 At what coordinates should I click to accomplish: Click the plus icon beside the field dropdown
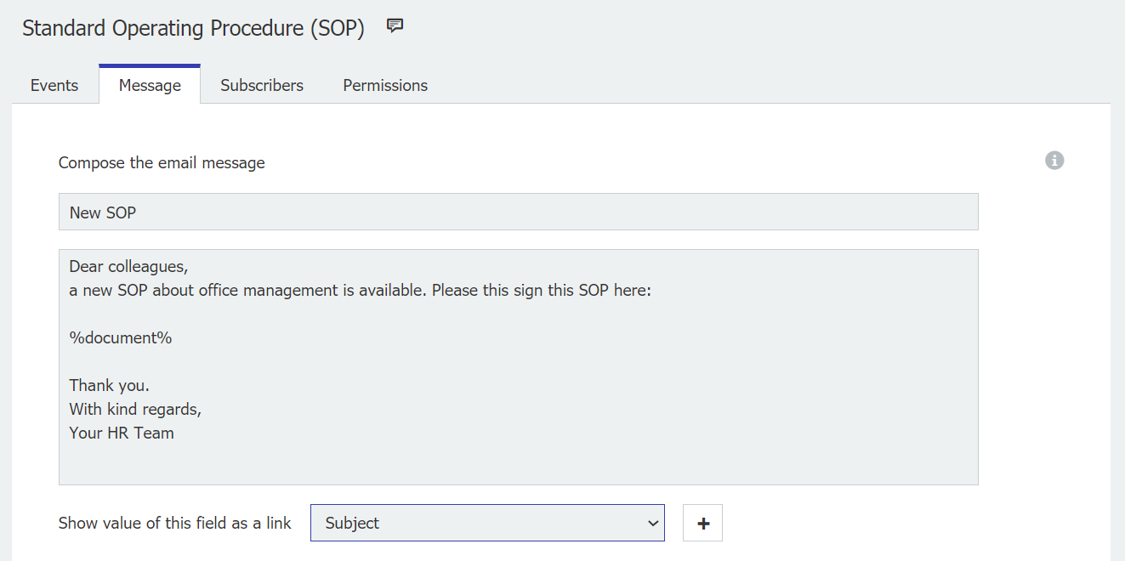(702, 522)
